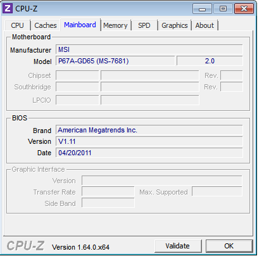264x256 pixels.
Task: Open the About tab
Action: 204,25
